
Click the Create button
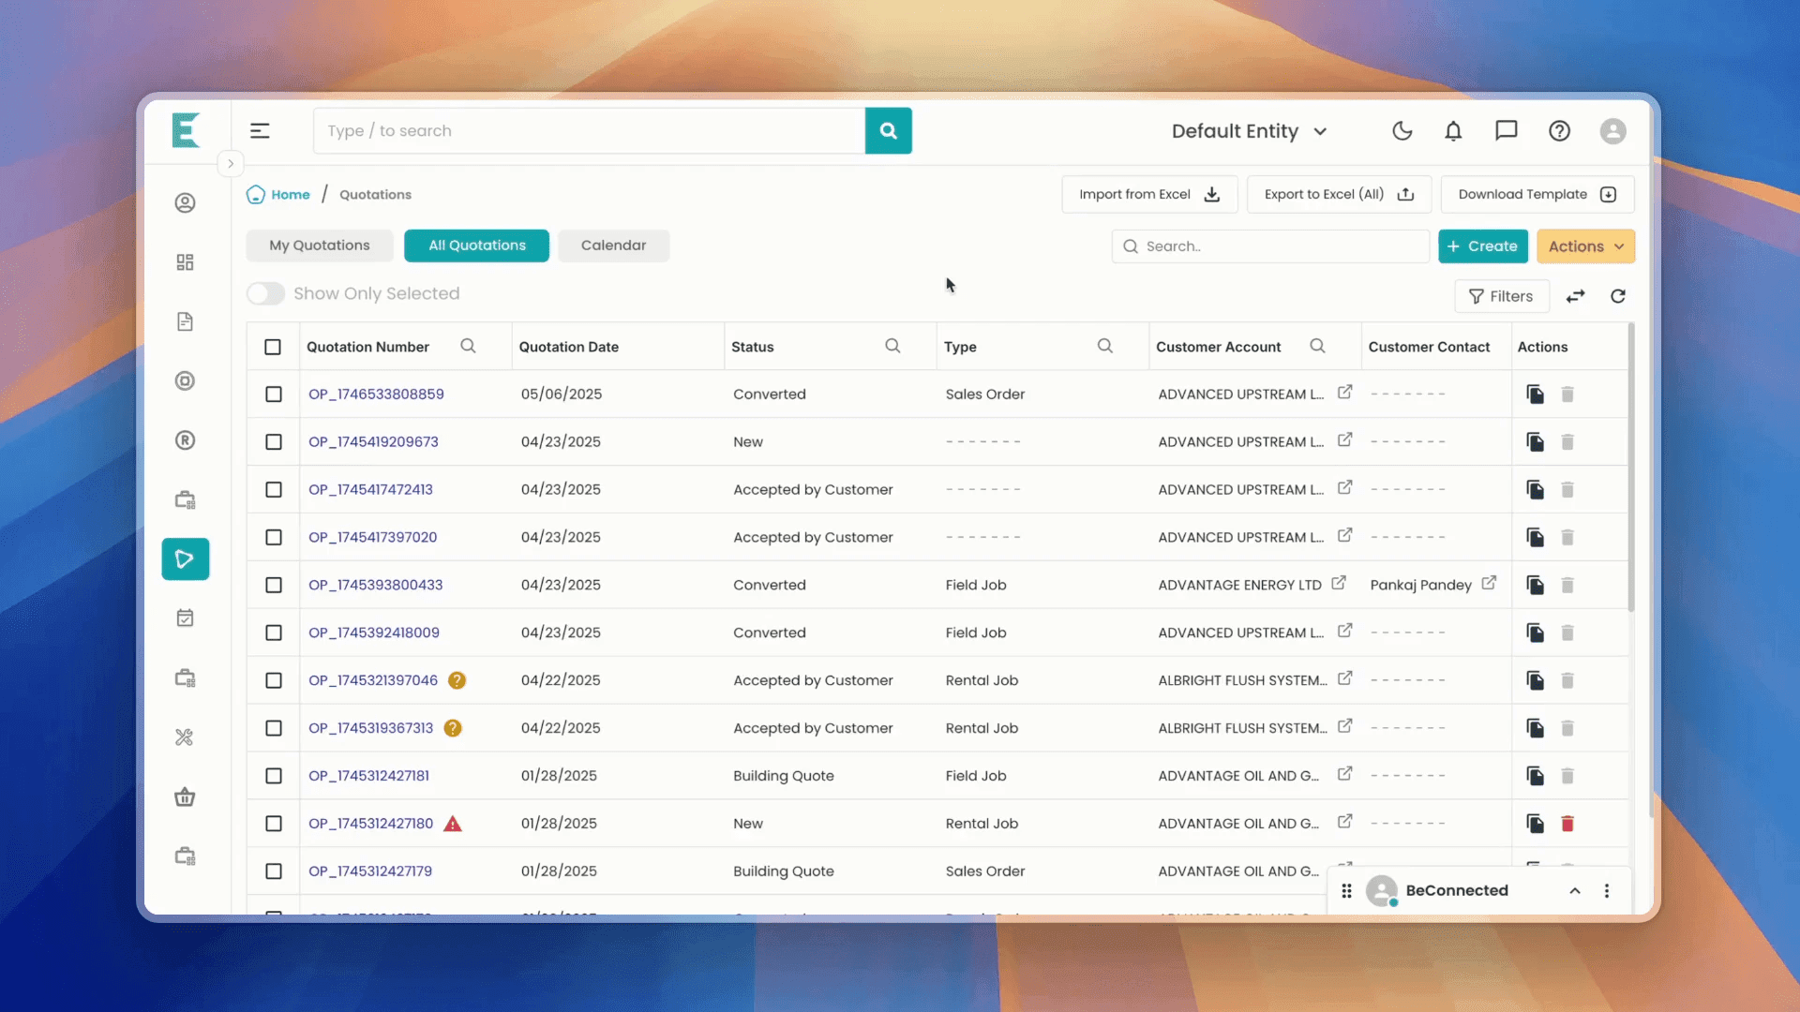pos(1483,246)
